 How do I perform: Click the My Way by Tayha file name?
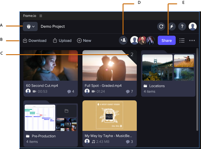coord(108,136)
